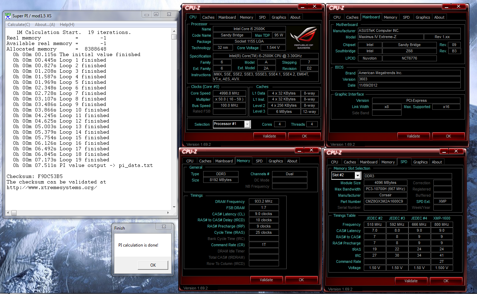
Task: Click the Super PI title bar icon
Action: click(8, 16)
